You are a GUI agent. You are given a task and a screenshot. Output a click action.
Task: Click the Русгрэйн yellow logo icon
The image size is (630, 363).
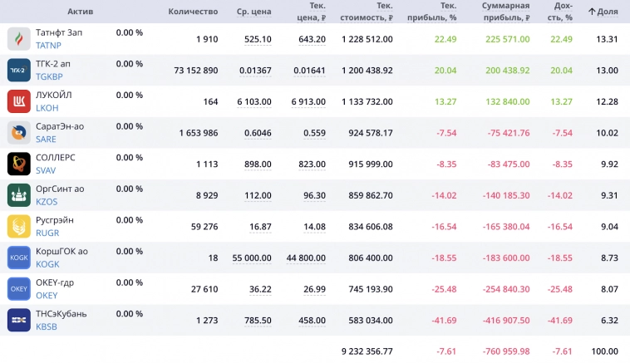point(19,226)
